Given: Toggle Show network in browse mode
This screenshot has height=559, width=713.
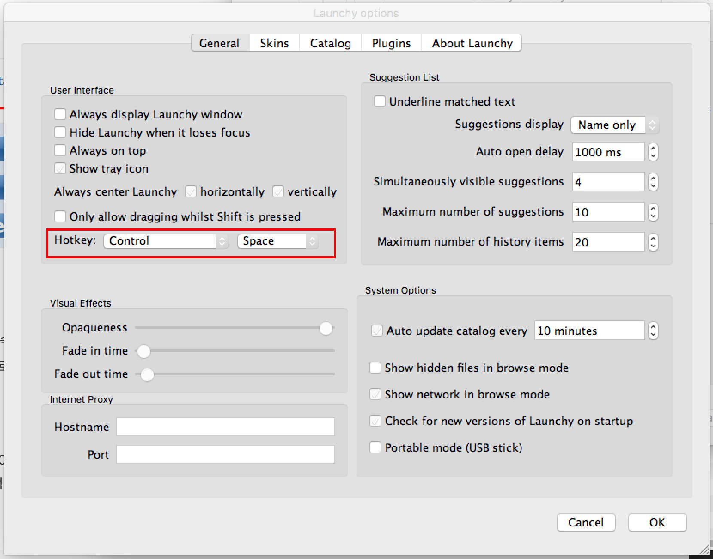Looking at the screenshot, I should [x=375, y=394].
